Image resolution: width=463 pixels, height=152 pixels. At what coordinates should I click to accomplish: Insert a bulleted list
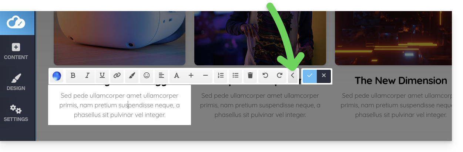tap(235, 76)
